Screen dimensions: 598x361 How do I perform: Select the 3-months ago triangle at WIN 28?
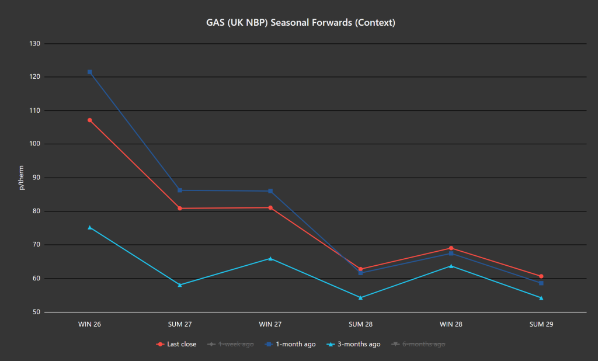point(451,266)
